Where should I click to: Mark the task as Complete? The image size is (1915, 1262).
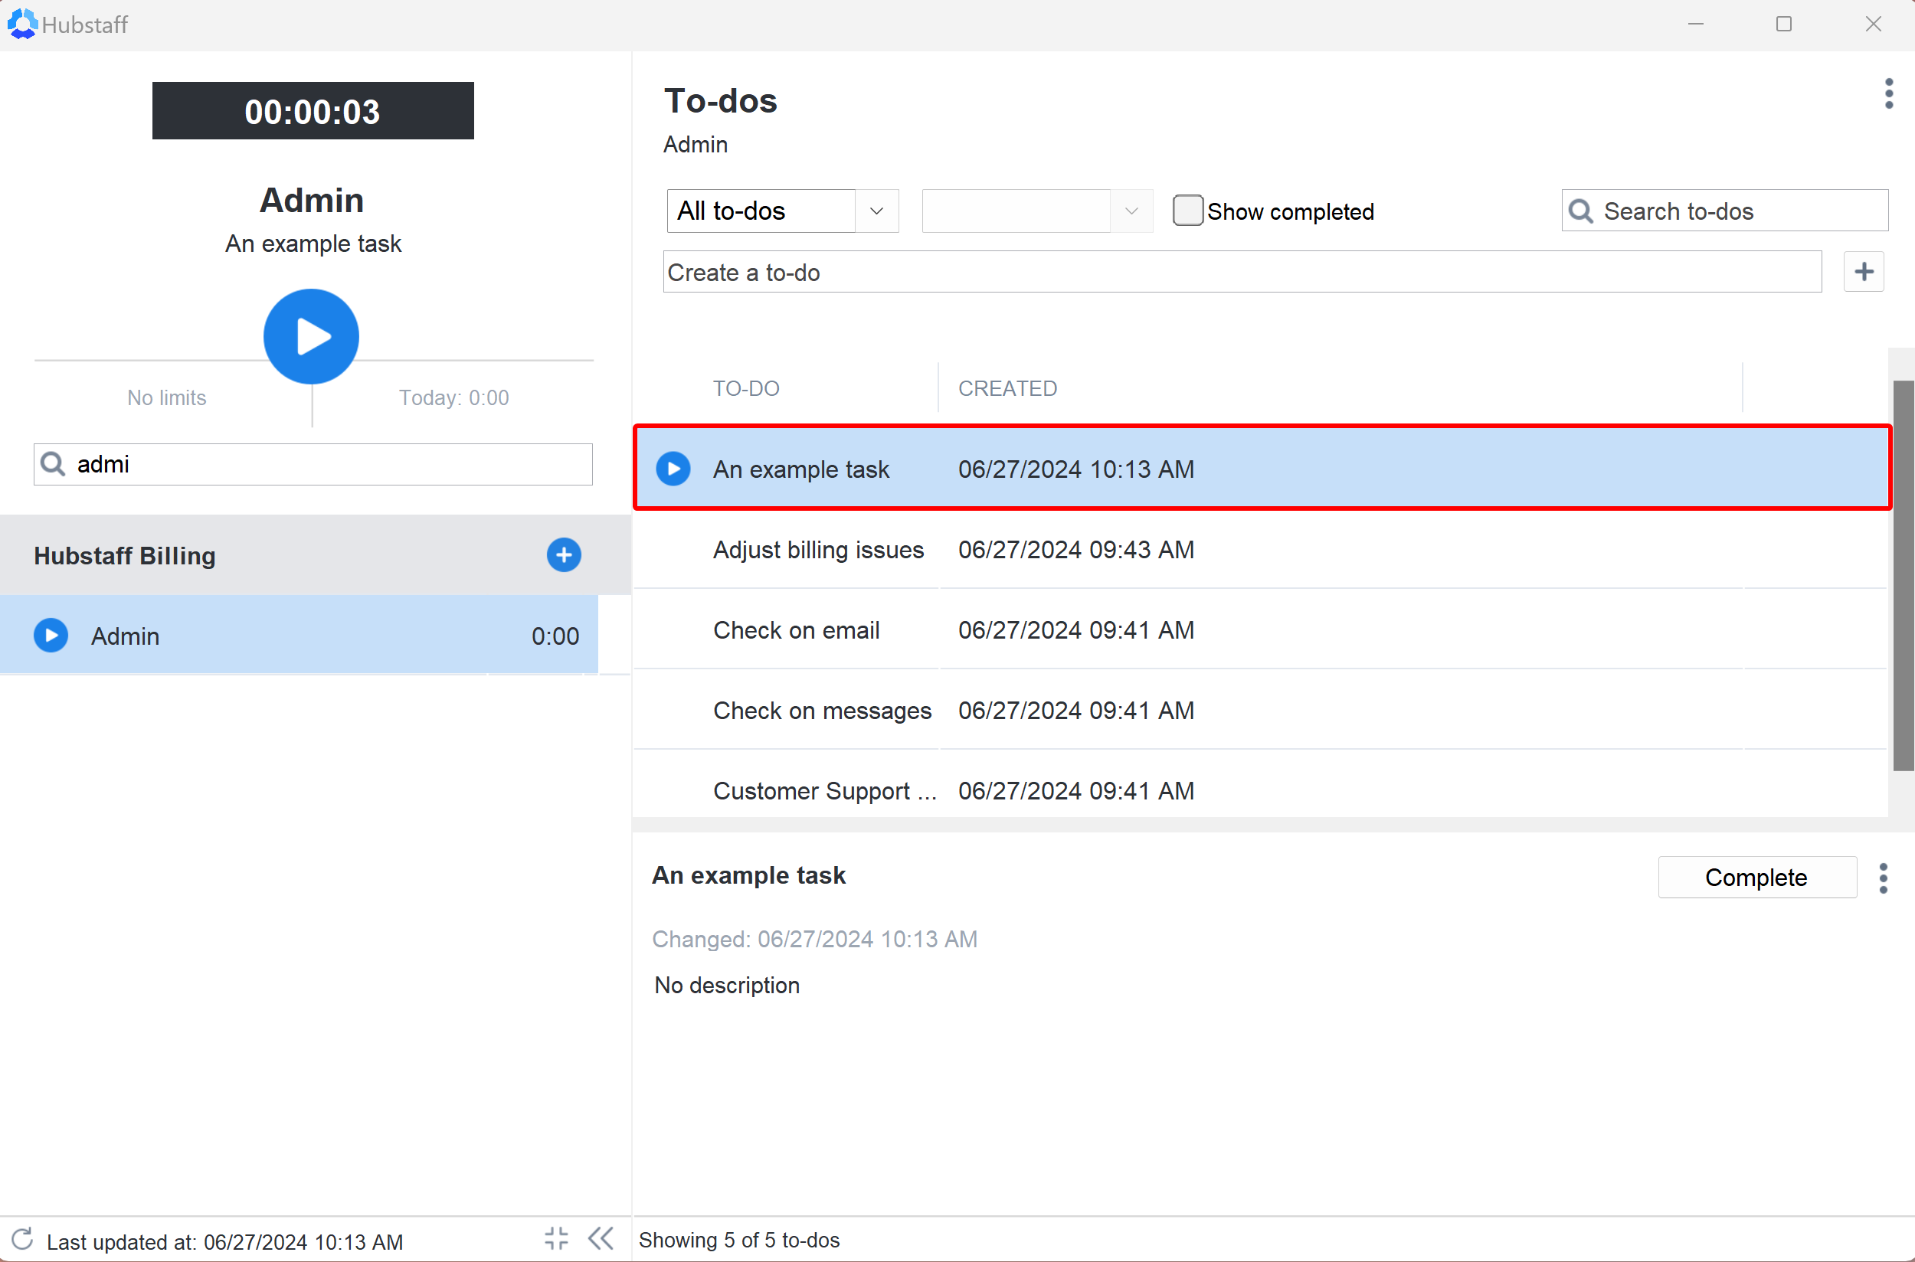1756,878
